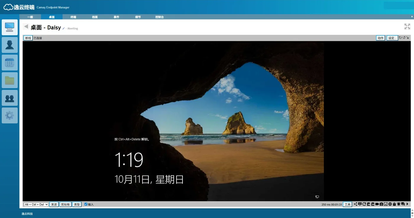Go back using the arrow beside 桌面 - Daisy
Image resolution: width=414 pixels, height=218 pixels.
click(26, 27)
